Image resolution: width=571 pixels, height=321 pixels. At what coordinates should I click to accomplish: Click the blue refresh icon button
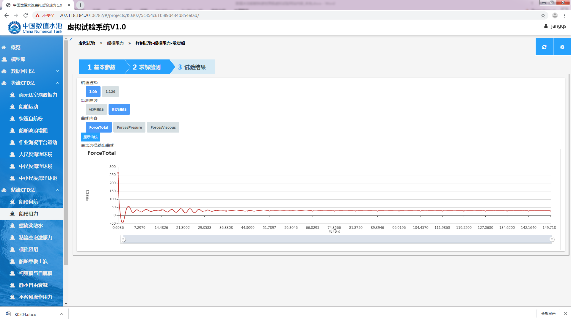[x=544, y=47]
